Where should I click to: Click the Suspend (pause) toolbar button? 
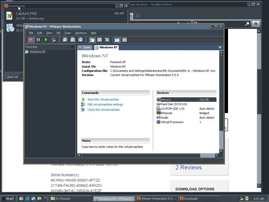(38, 40)
